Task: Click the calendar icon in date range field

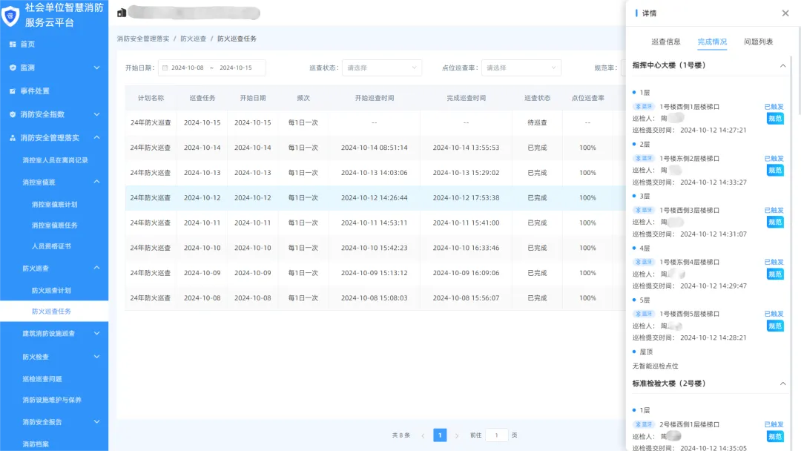Action: (x=165, y=68)
